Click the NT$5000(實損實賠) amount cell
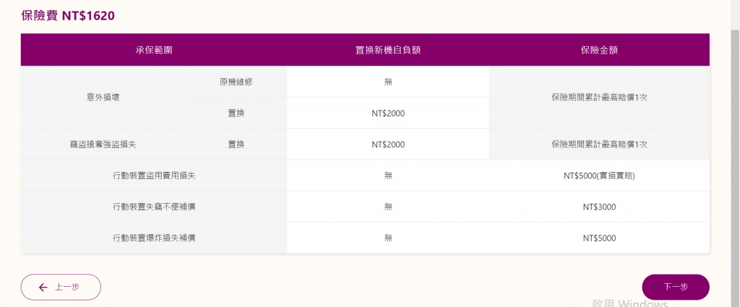The image size is (740, 307). point(599,176)
